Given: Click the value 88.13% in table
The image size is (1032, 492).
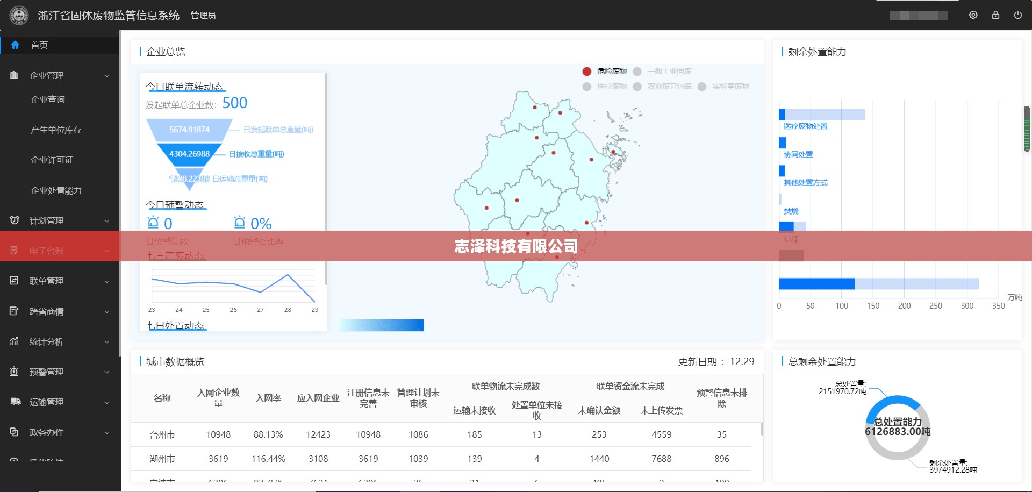Looking at the screenshot, I should click(268, 434).
